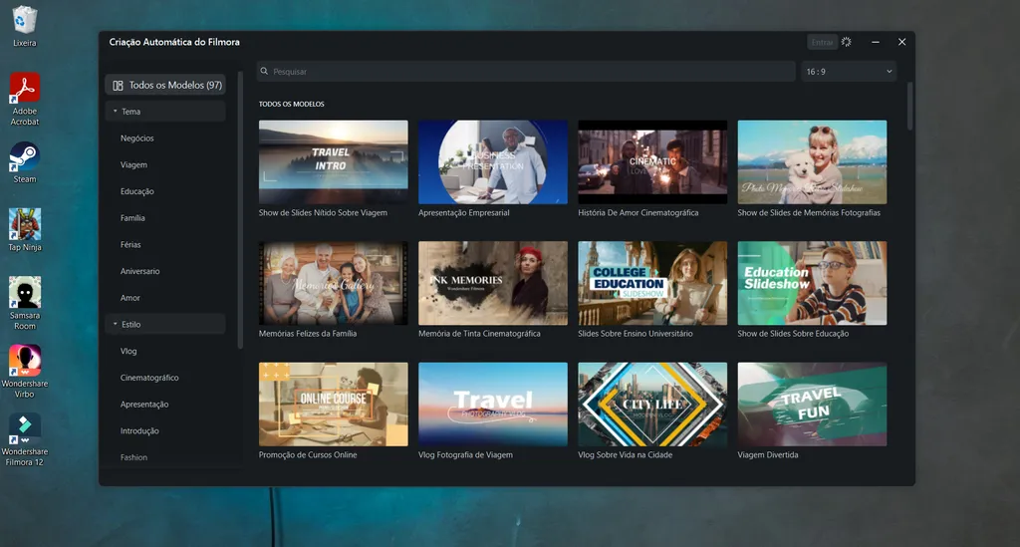The height and width of the screenshot is (547, 1020).
Task: Pick the College Education Slideshow template
Action: pos(652,282)
